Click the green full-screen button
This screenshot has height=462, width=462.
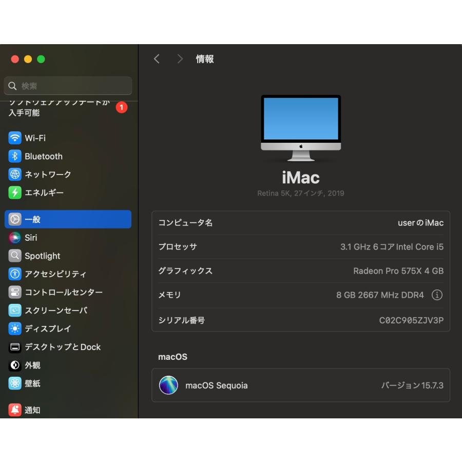tap(41, 59)
